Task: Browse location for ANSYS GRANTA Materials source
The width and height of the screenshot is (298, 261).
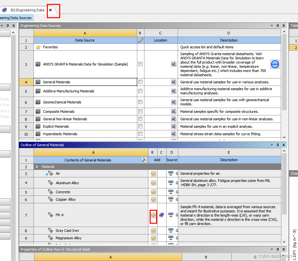Action: click(173, 64)
